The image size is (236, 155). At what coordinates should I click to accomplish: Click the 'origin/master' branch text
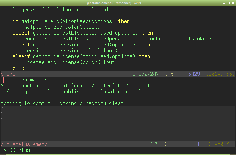click(x=93, y=86)
